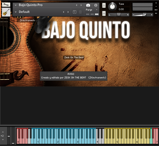Shift keyboard octave up arrow
The height and width of the screenshot is (146, 159).
(3, 132)
